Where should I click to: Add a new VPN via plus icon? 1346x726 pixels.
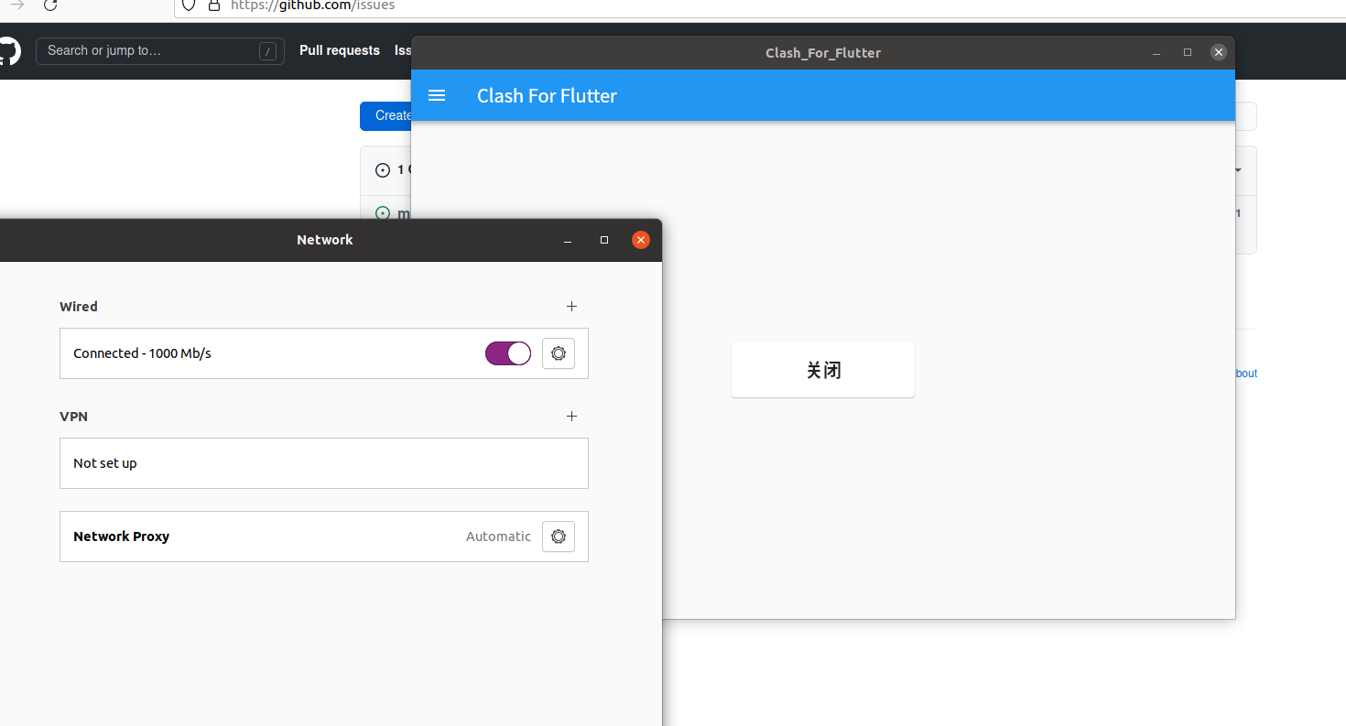[571, 417]
